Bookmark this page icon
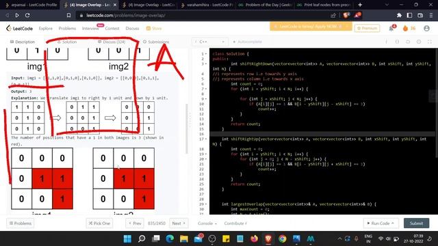The image size is (438, 246). 68,15
